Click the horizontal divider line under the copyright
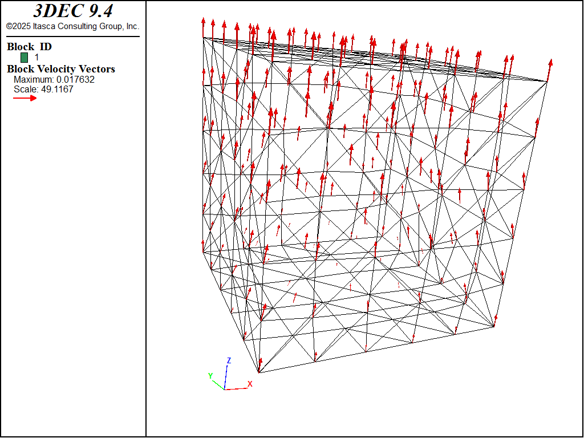Viewport: 584px width, 438px height. click(72, 36)
